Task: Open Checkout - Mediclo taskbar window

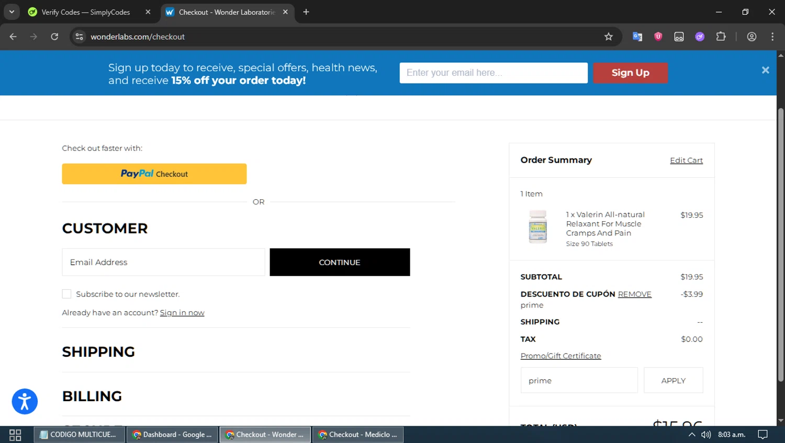Action: 358,435
